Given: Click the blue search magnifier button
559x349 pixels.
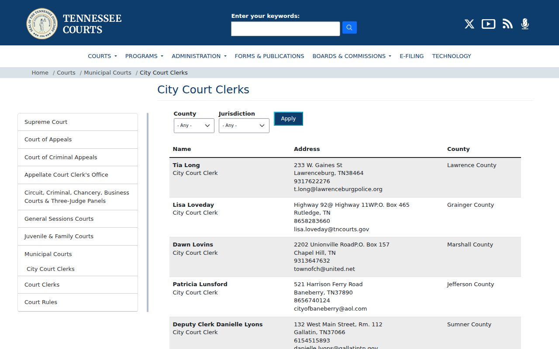Looking at the screenshot, I should pos(349,27).
